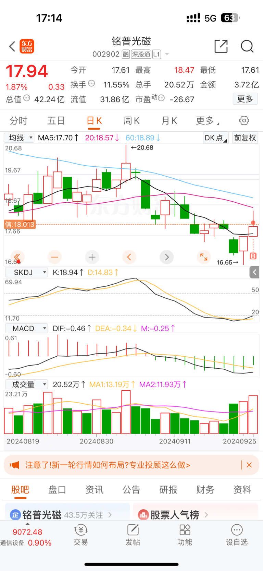
Task: Tap info icon next to 换手
Action: click(91, 83)
